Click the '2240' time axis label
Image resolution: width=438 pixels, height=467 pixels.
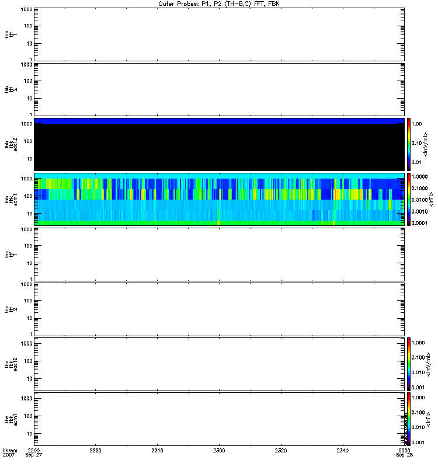tap(157, 450)
